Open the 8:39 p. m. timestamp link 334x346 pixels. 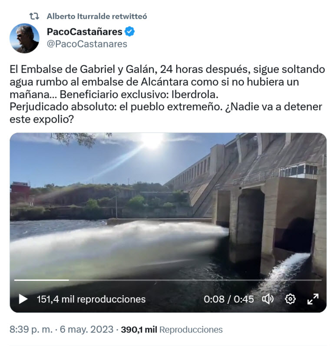(x=31, y=329)
